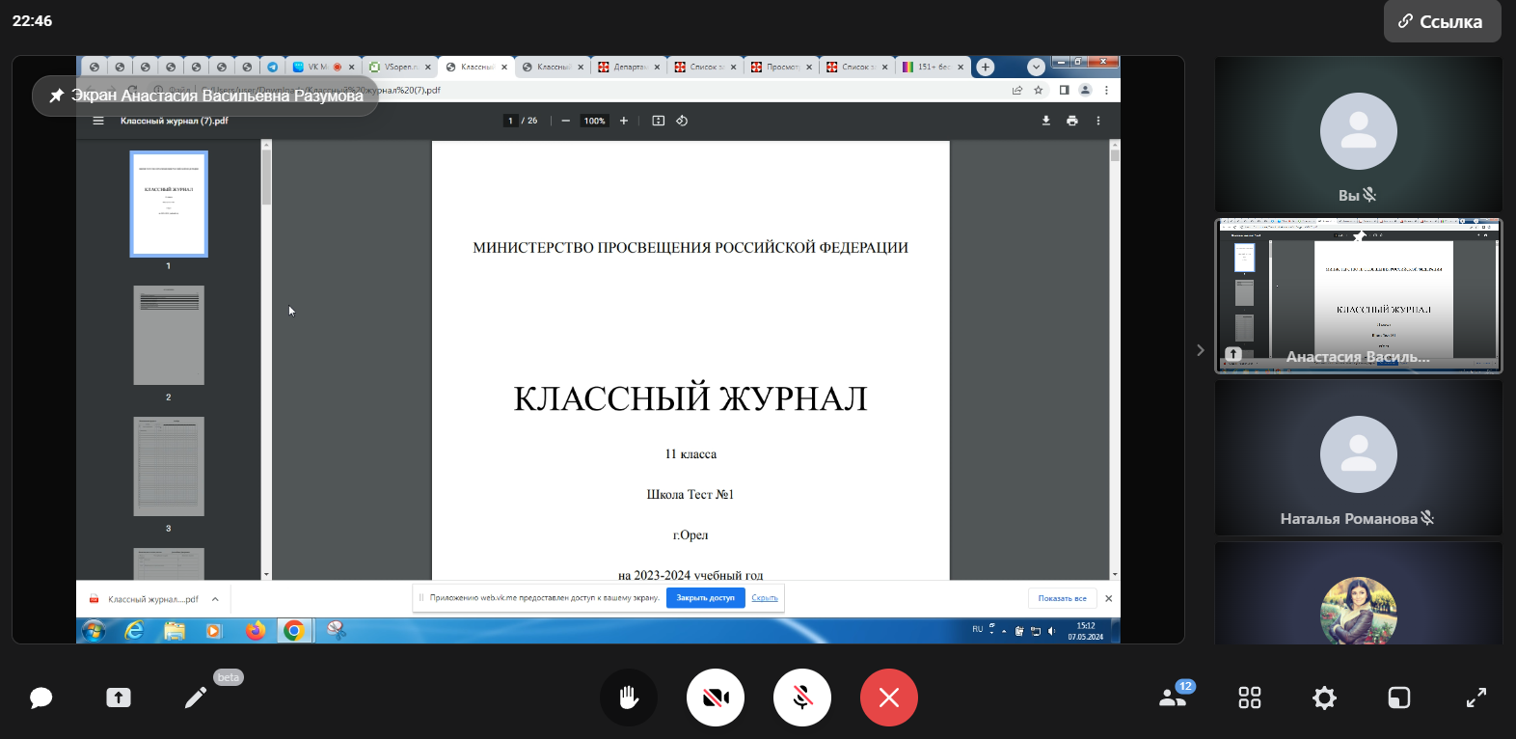Toggle the camera on
Image resolution: width=1516 pixels, height=739 pixels.
click(715, 698)
